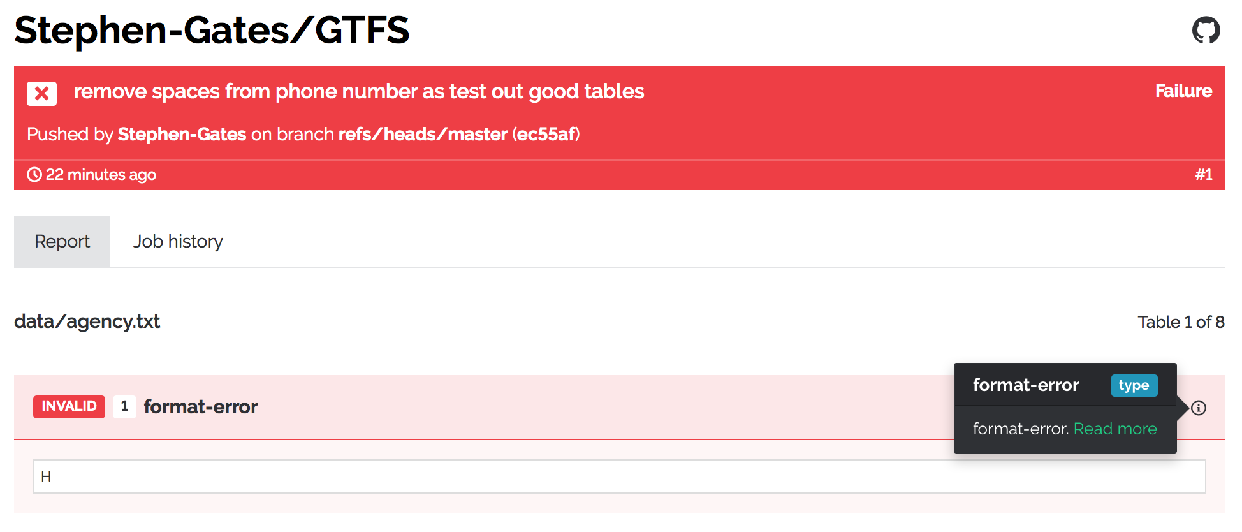
Task: Click the blue type badge in tooltip
Action: point(1134,385)
